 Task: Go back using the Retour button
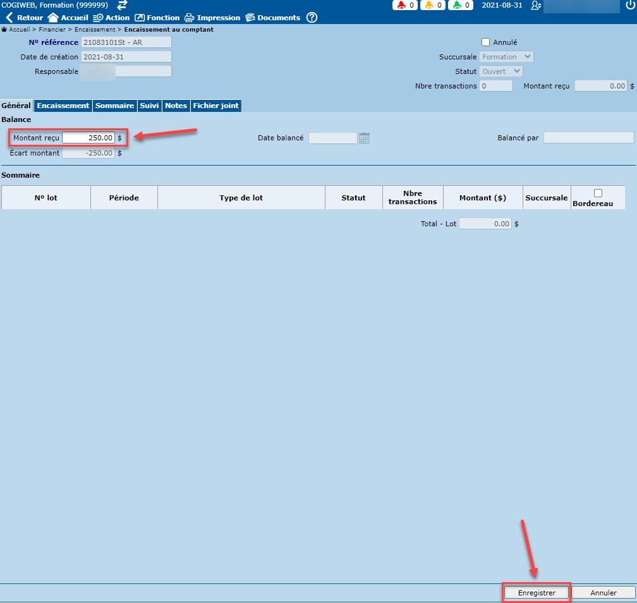(24, 18)
